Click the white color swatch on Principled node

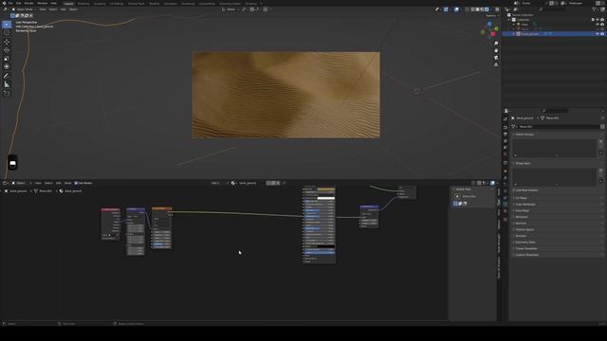tap(326, 198)
